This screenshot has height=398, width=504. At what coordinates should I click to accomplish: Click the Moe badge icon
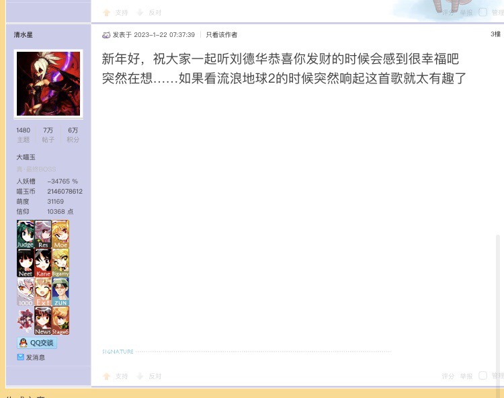pyautogui.click(x=60, y=235)
